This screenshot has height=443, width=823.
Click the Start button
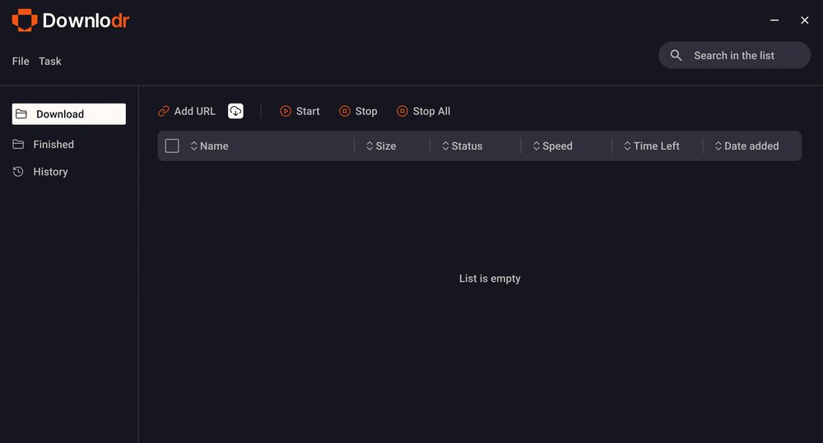tap(300, 111)
